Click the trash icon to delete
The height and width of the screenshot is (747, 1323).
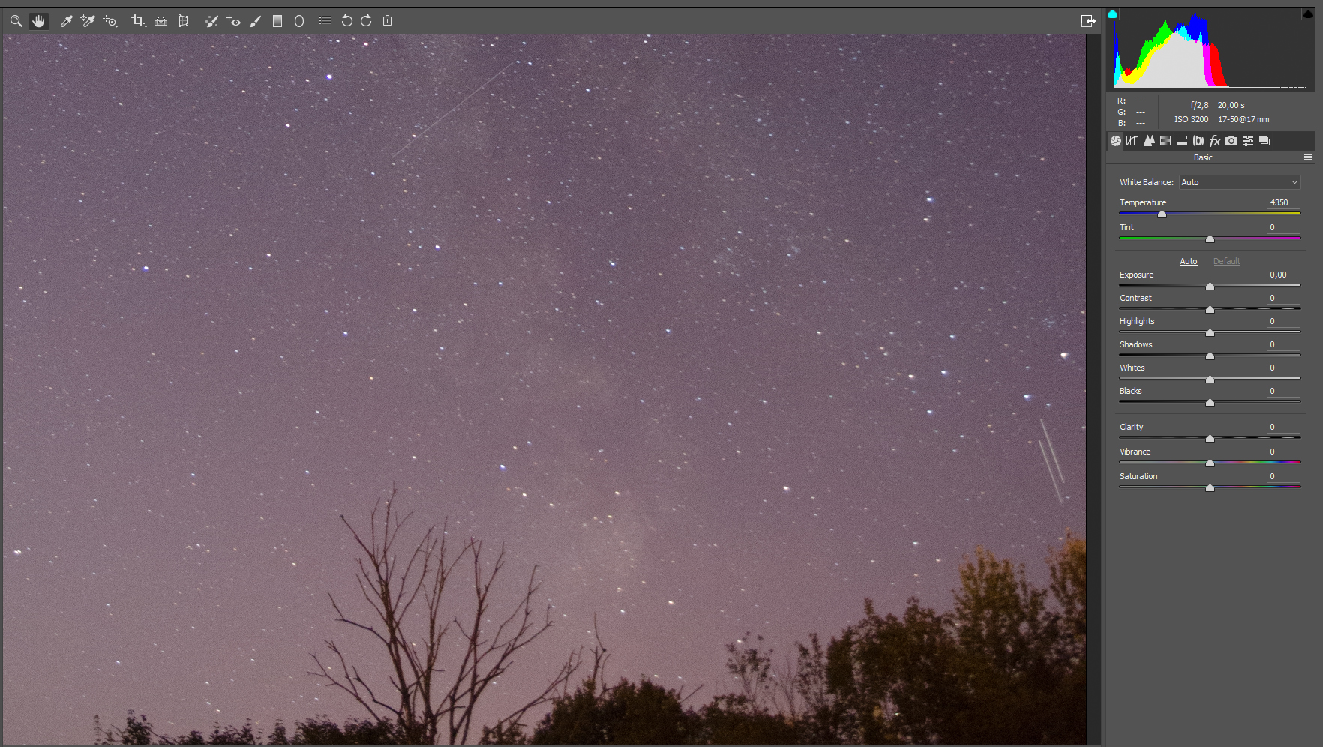pyautogui.click(x=387, y=21)
